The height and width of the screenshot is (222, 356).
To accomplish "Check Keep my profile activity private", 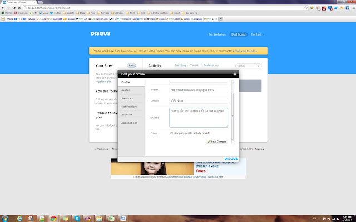I will pyautogui.click(x=172, y=133).
